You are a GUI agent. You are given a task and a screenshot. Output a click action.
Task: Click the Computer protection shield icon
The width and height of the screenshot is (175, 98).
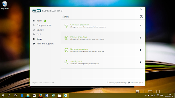pos(66,26)
